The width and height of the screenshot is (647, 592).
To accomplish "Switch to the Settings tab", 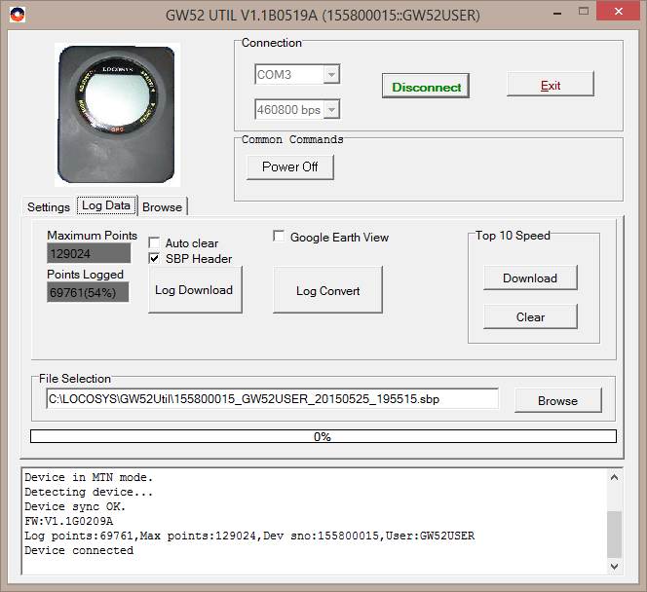I will (x=48, y=207).
